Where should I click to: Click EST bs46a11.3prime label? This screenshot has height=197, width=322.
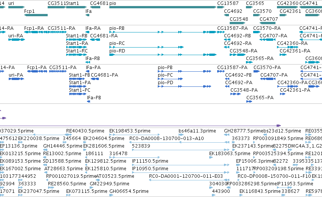pyautogui.click(x=198, y=131)
